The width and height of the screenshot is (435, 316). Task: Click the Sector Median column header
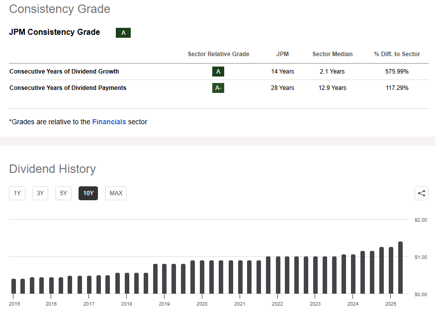click(x=332, y=54)
